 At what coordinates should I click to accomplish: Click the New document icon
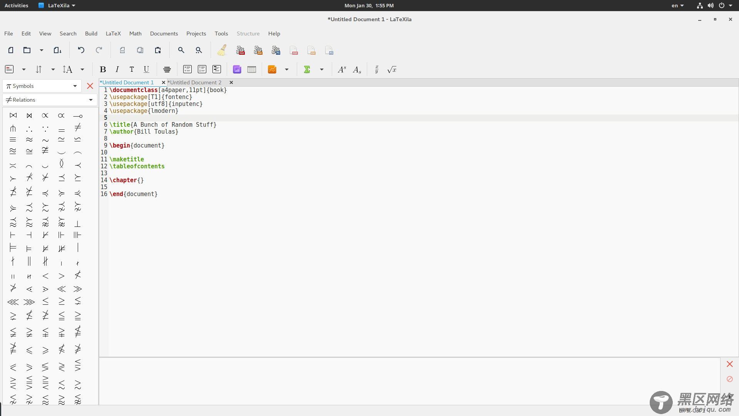click(11, 50)
